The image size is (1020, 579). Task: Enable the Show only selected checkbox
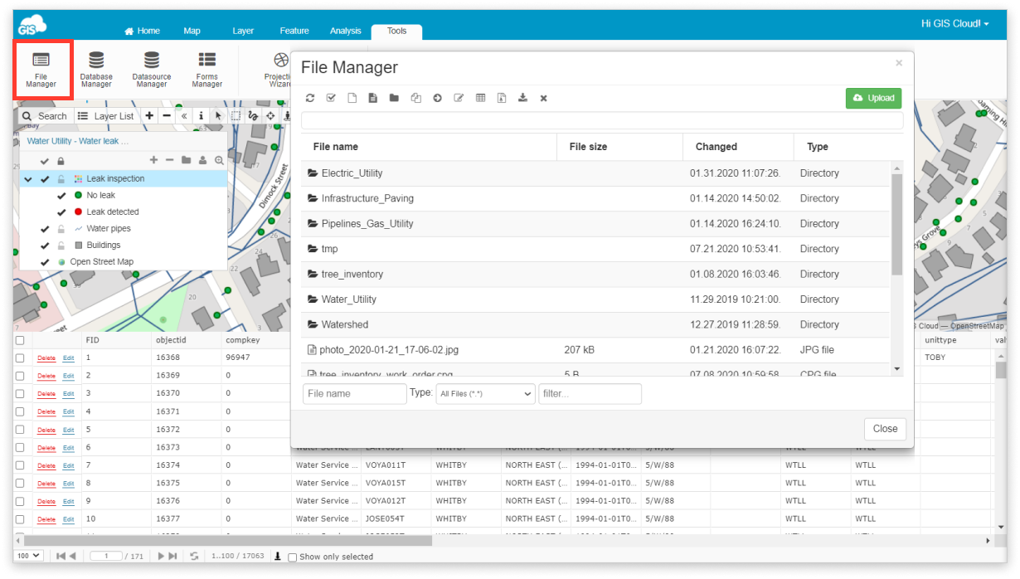[292, 557]
